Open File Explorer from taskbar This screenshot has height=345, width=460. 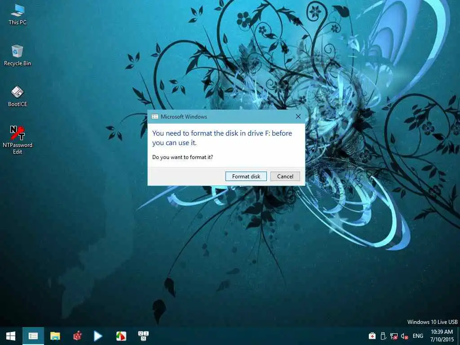[55, 336]
